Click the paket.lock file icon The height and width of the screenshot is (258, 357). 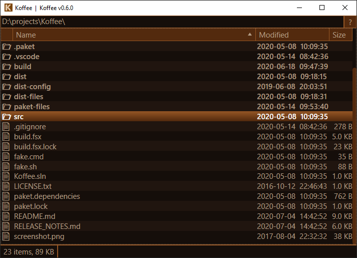(x=6, y=206)
